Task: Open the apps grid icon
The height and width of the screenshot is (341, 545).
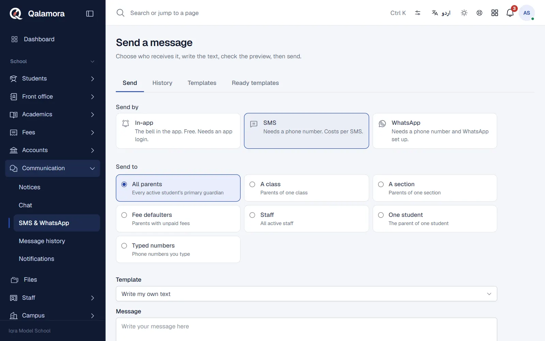Action: pos(495,13)
